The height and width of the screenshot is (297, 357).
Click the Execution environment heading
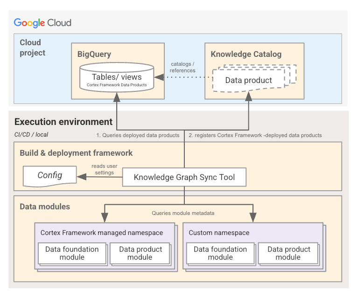point(63,122)
